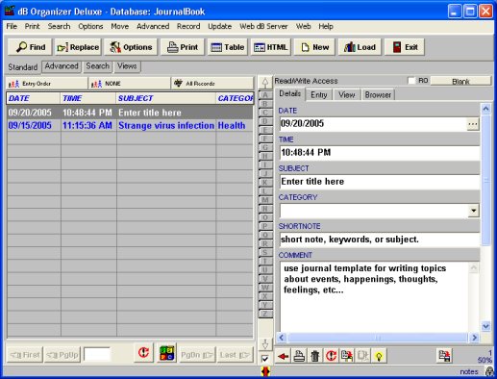497x379 pixels.
Task: Click letter M in alphabet index
Action: pyautogui.click(x=265, y=200)
